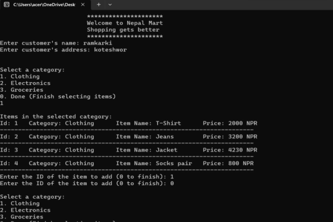Click "3. Groceries" in the upper category list

pyautogui.click(x=22, y=90)
